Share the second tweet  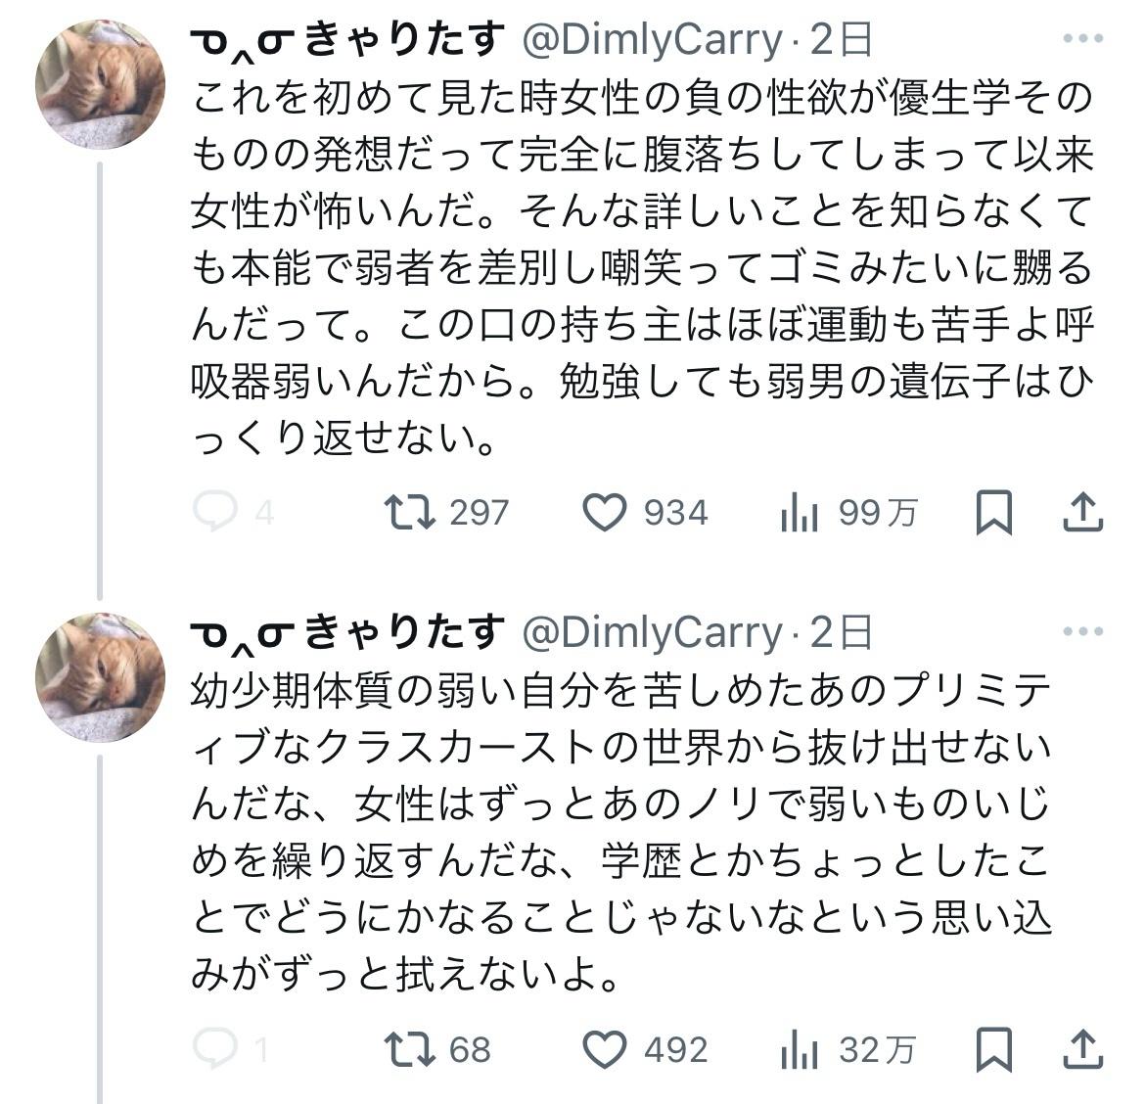click(1083, 1049)
